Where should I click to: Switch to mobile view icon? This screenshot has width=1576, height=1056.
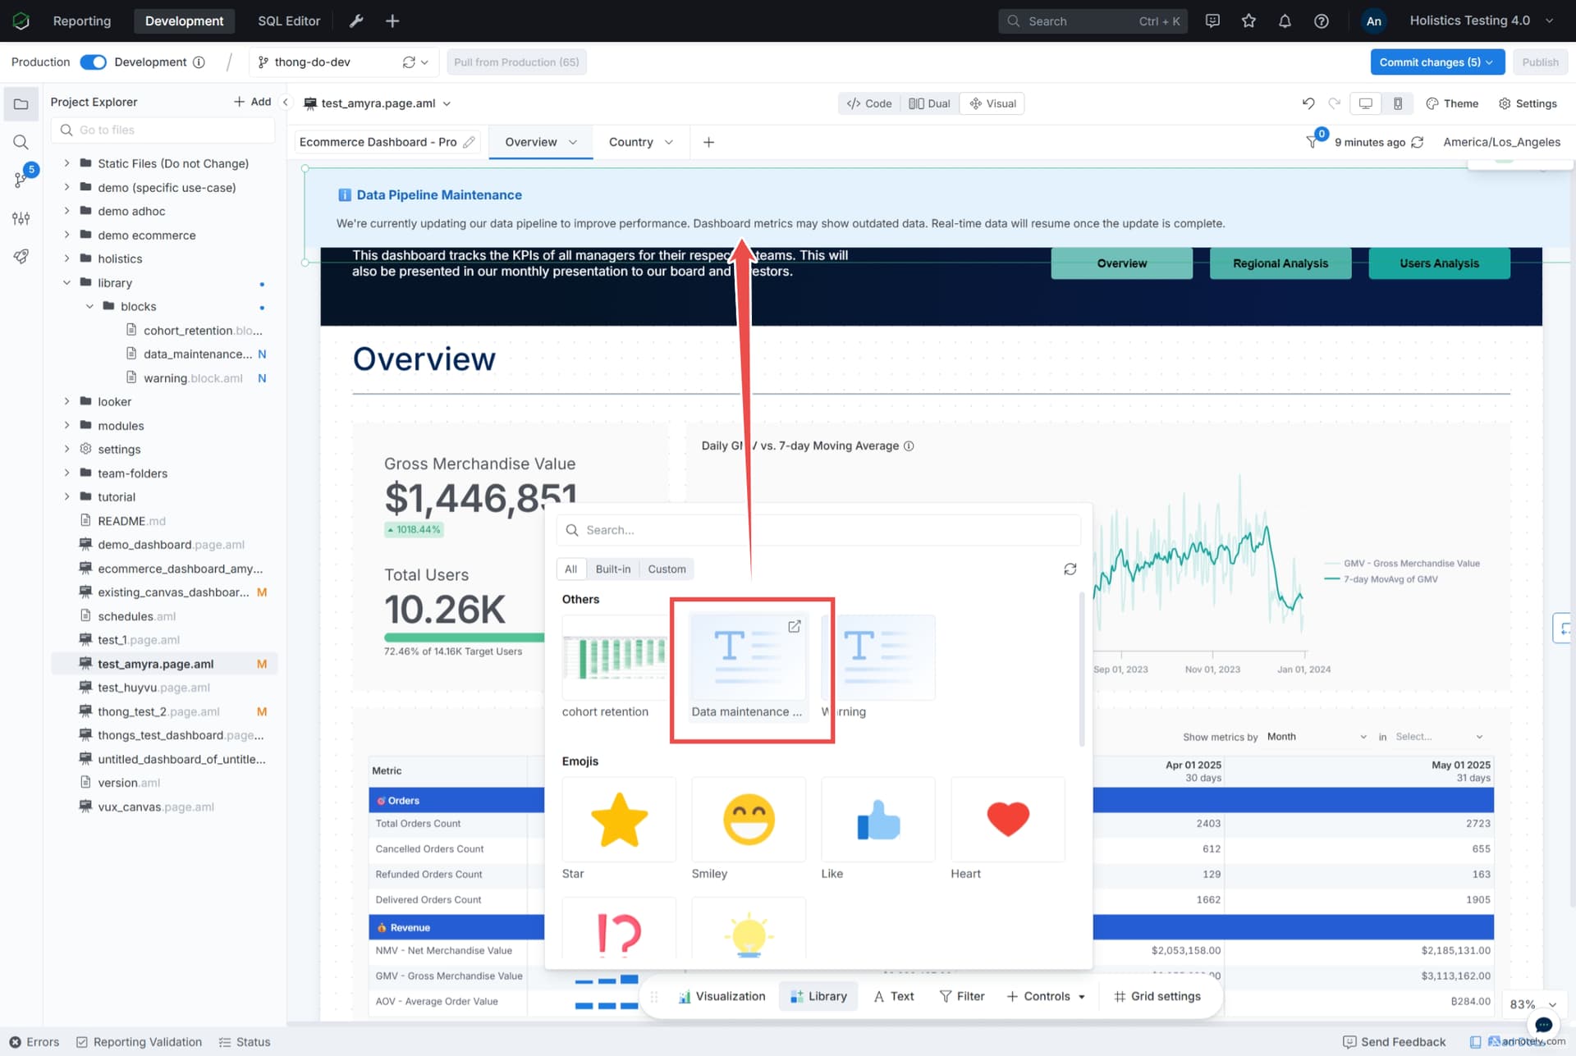click(1397, 103)
